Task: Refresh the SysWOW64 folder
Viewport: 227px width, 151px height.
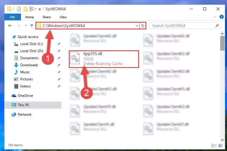Action: coord(143,26)
